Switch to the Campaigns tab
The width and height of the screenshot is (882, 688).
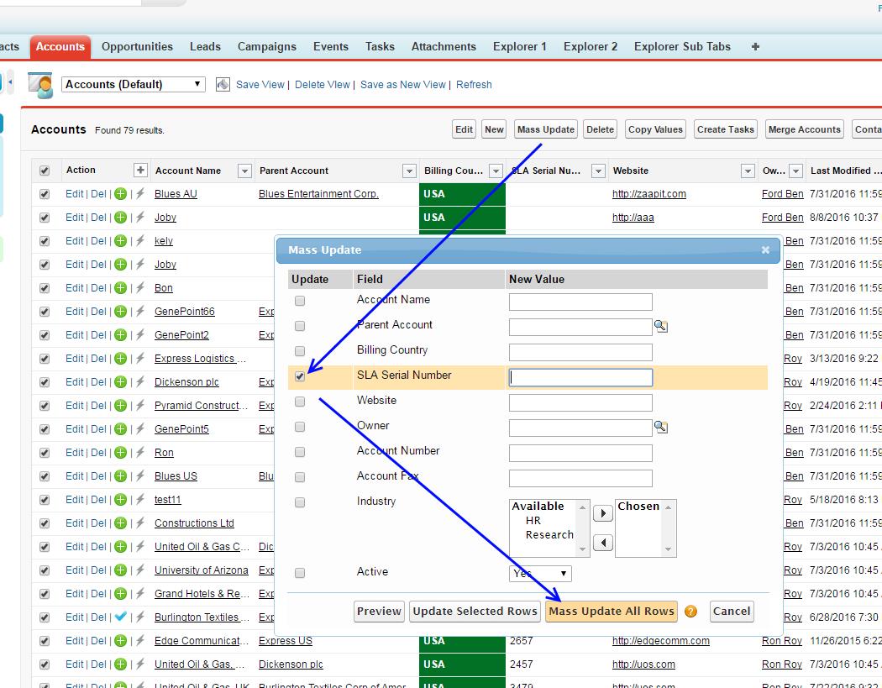(x=266, y=47)
